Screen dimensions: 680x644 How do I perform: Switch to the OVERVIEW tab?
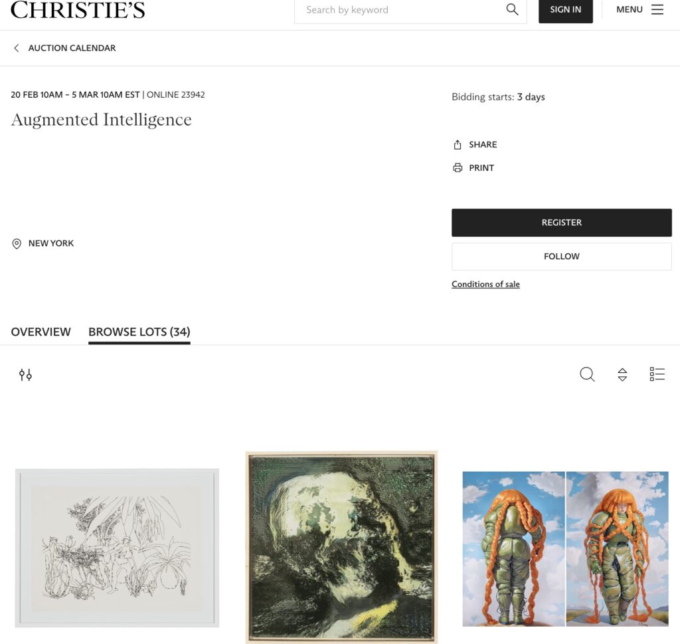[x=41, y=332]
